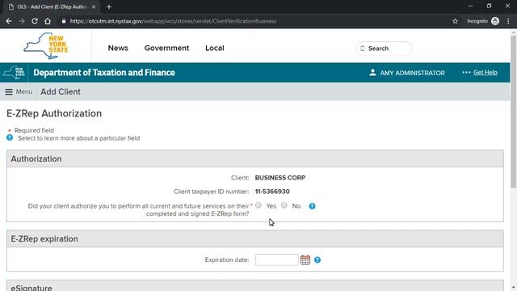This screenshot has width=517, height=291.
Task: Go back using browser back arrow
Action: (9, 21)
